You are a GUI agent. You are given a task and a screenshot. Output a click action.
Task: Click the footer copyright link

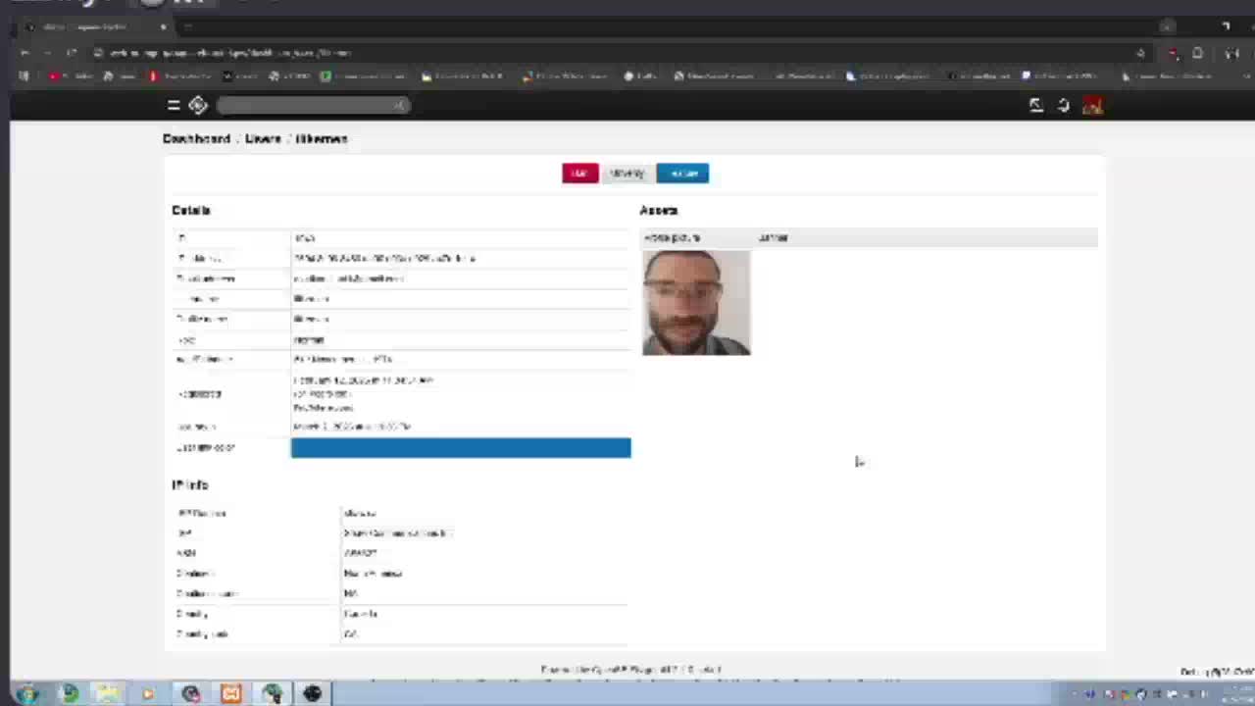(x=630, y=670)
